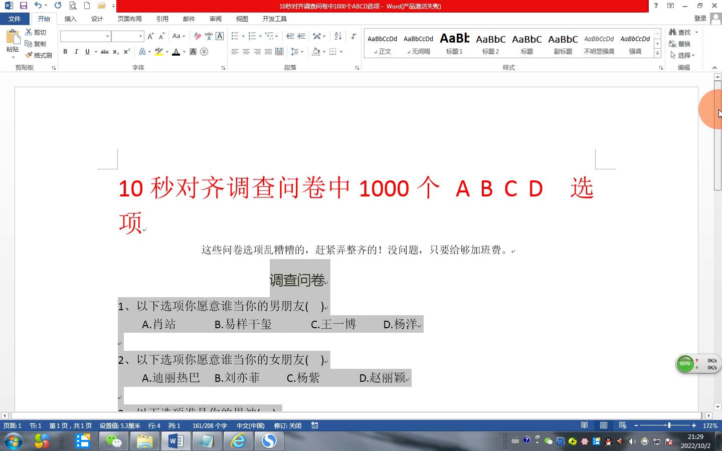Open the font name dropdown
Screen dimensions: 722x451
[x=107, y=36]
